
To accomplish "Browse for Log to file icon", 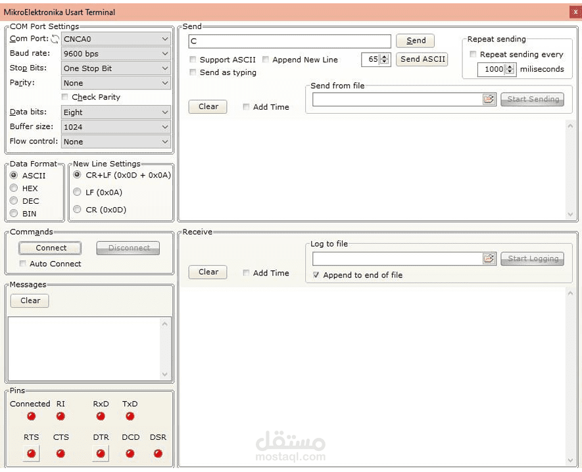I will click(x=489, y=258).
